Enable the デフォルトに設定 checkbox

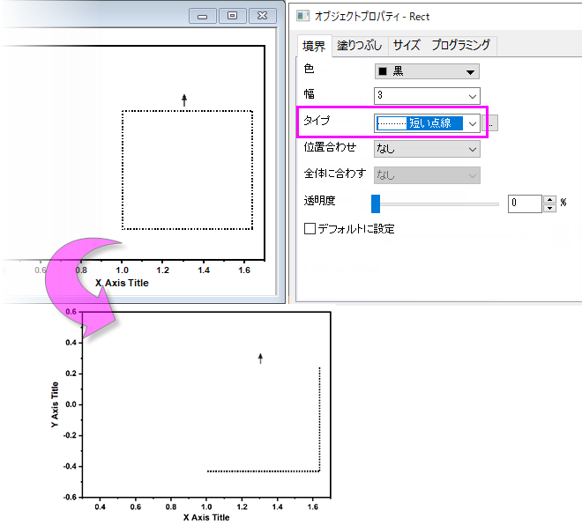pyautogui.click(x=310, y=228)
